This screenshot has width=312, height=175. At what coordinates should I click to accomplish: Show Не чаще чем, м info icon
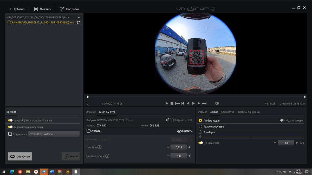coord(107,156)
